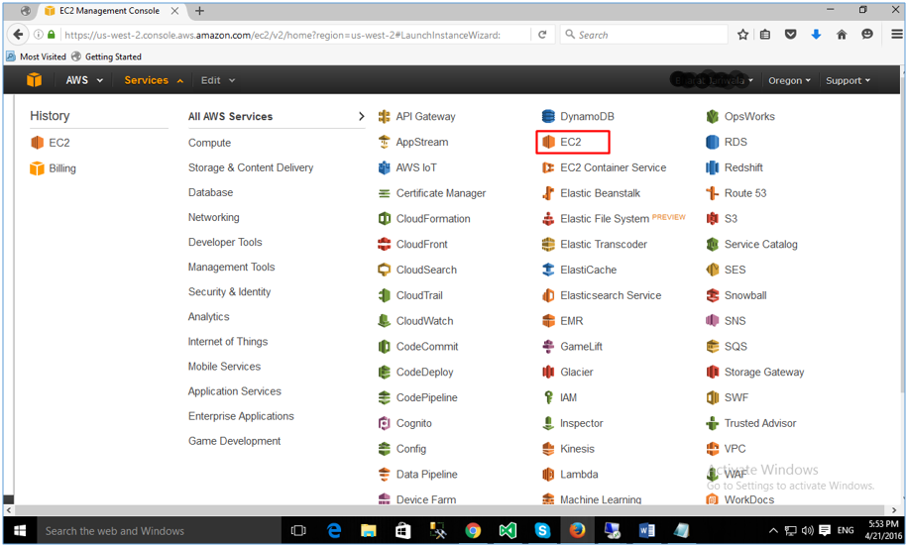Open Getting Started bookmark
906x545 pixels.
click(x=106, y=56)
